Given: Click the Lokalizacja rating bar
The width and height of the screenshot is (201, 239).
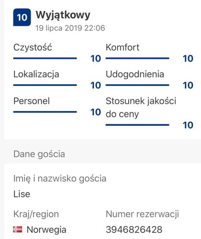Looking at the screenshot, I should [45, 85].
